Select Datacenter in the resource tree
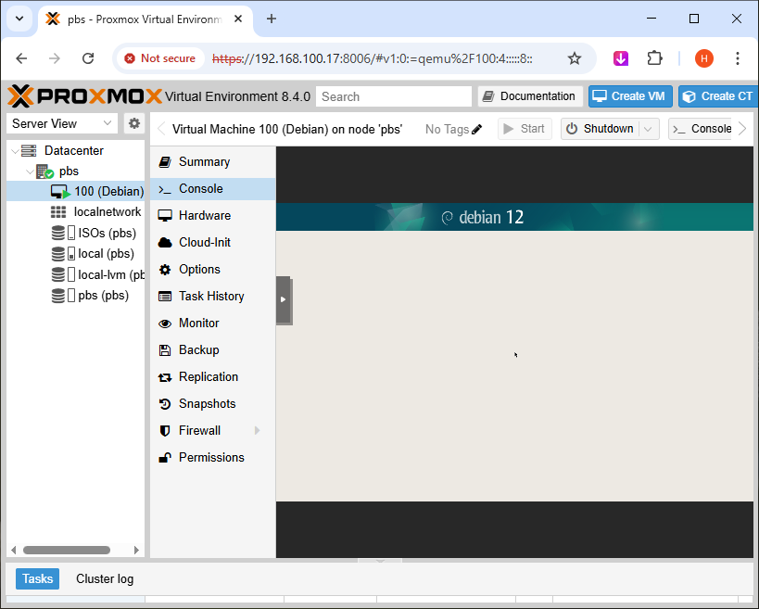The image size is (759, 609). tap(73, 150)
